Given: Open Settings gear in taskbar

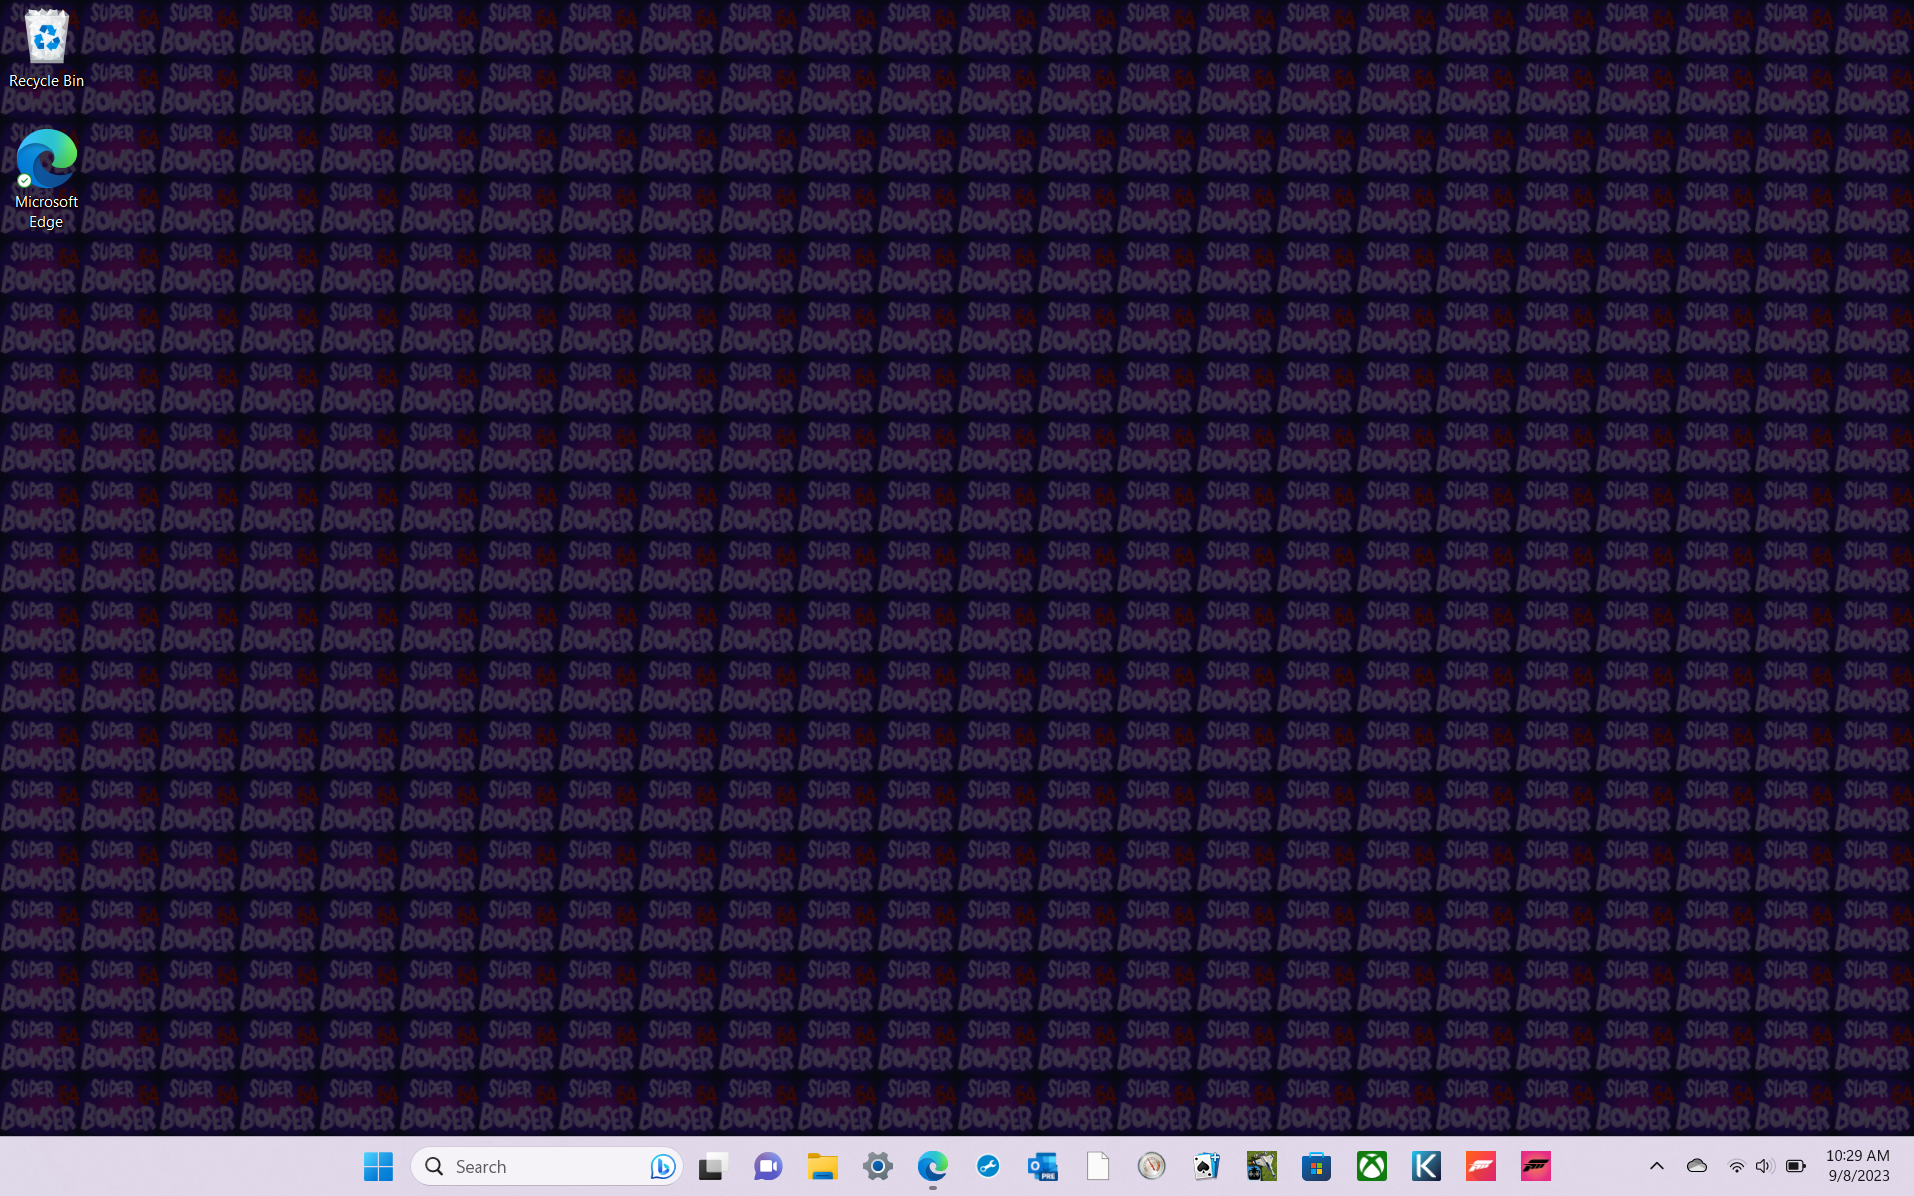Looking at the screenshot, I should coord(878,1166).
